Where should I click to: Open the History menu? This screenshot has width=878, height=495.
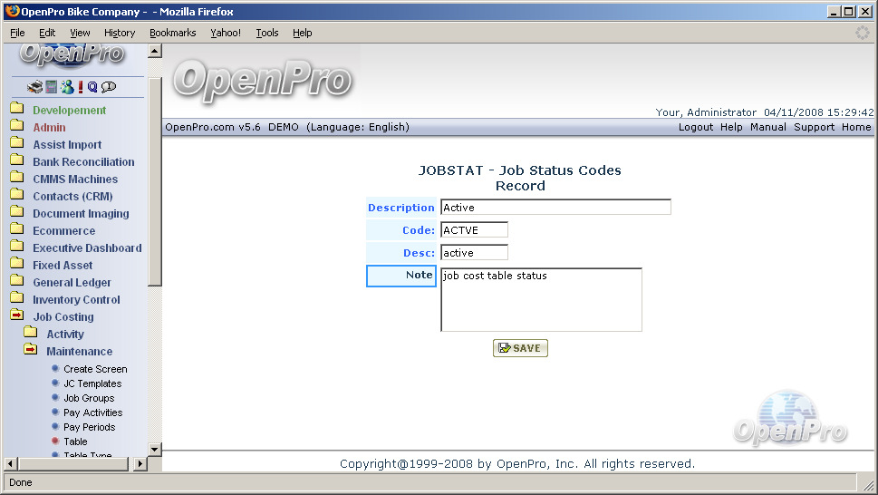[x=120, y=33]
